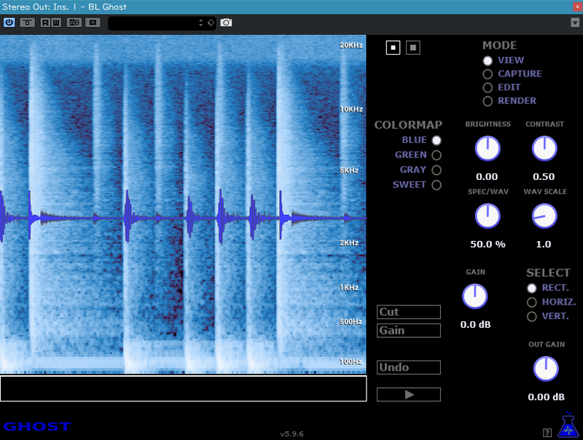This screenshot has width=583, height=440.
Task: Click the toolbar button right of A/B
Action: pyautogui.click(x=93, y=23)
